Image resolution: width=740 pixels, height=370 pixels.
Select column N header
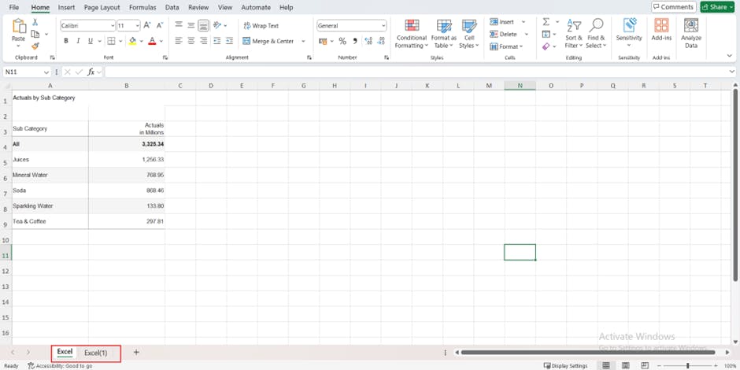click(x=520, y=86)
